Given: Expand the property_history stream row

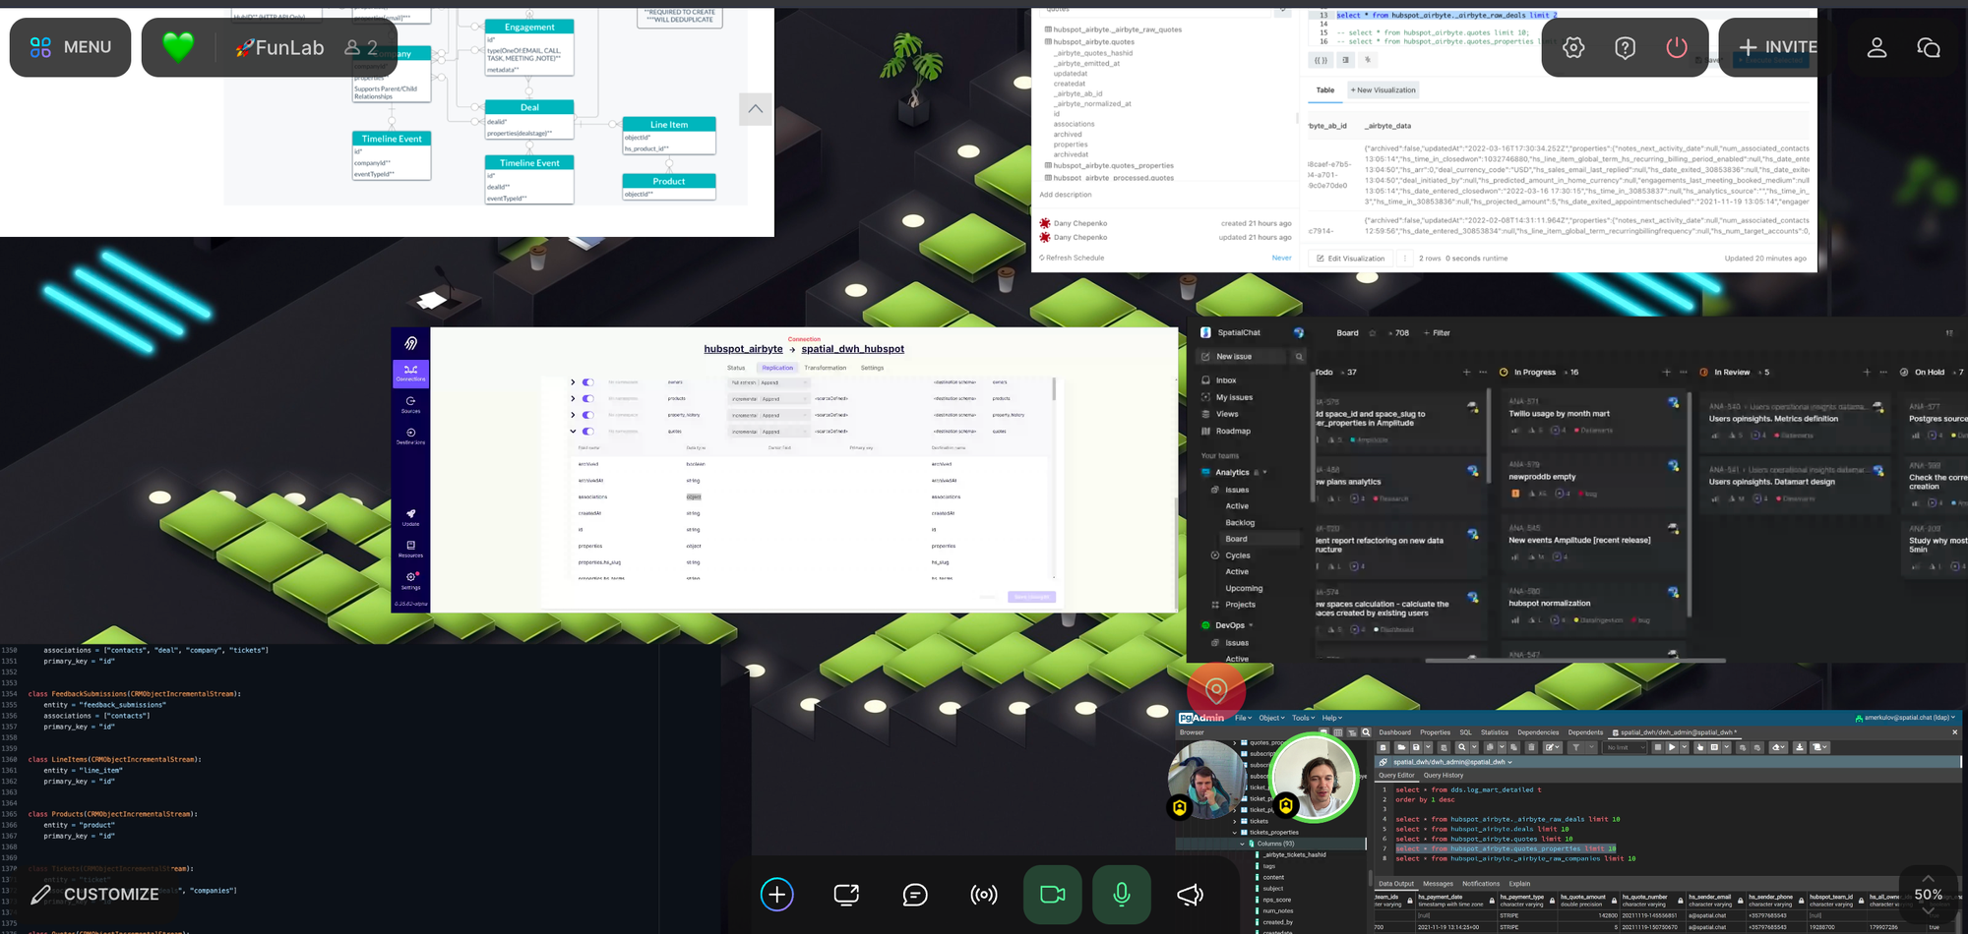Looking at the screenshot, I should (x=573, y=415).
